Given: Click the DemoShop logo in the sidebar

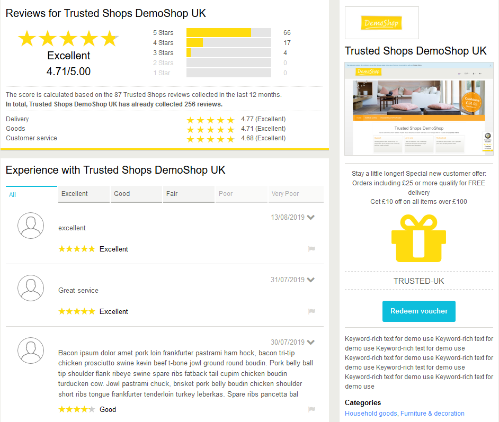Looking at the screenshot, I should point(381,23).
